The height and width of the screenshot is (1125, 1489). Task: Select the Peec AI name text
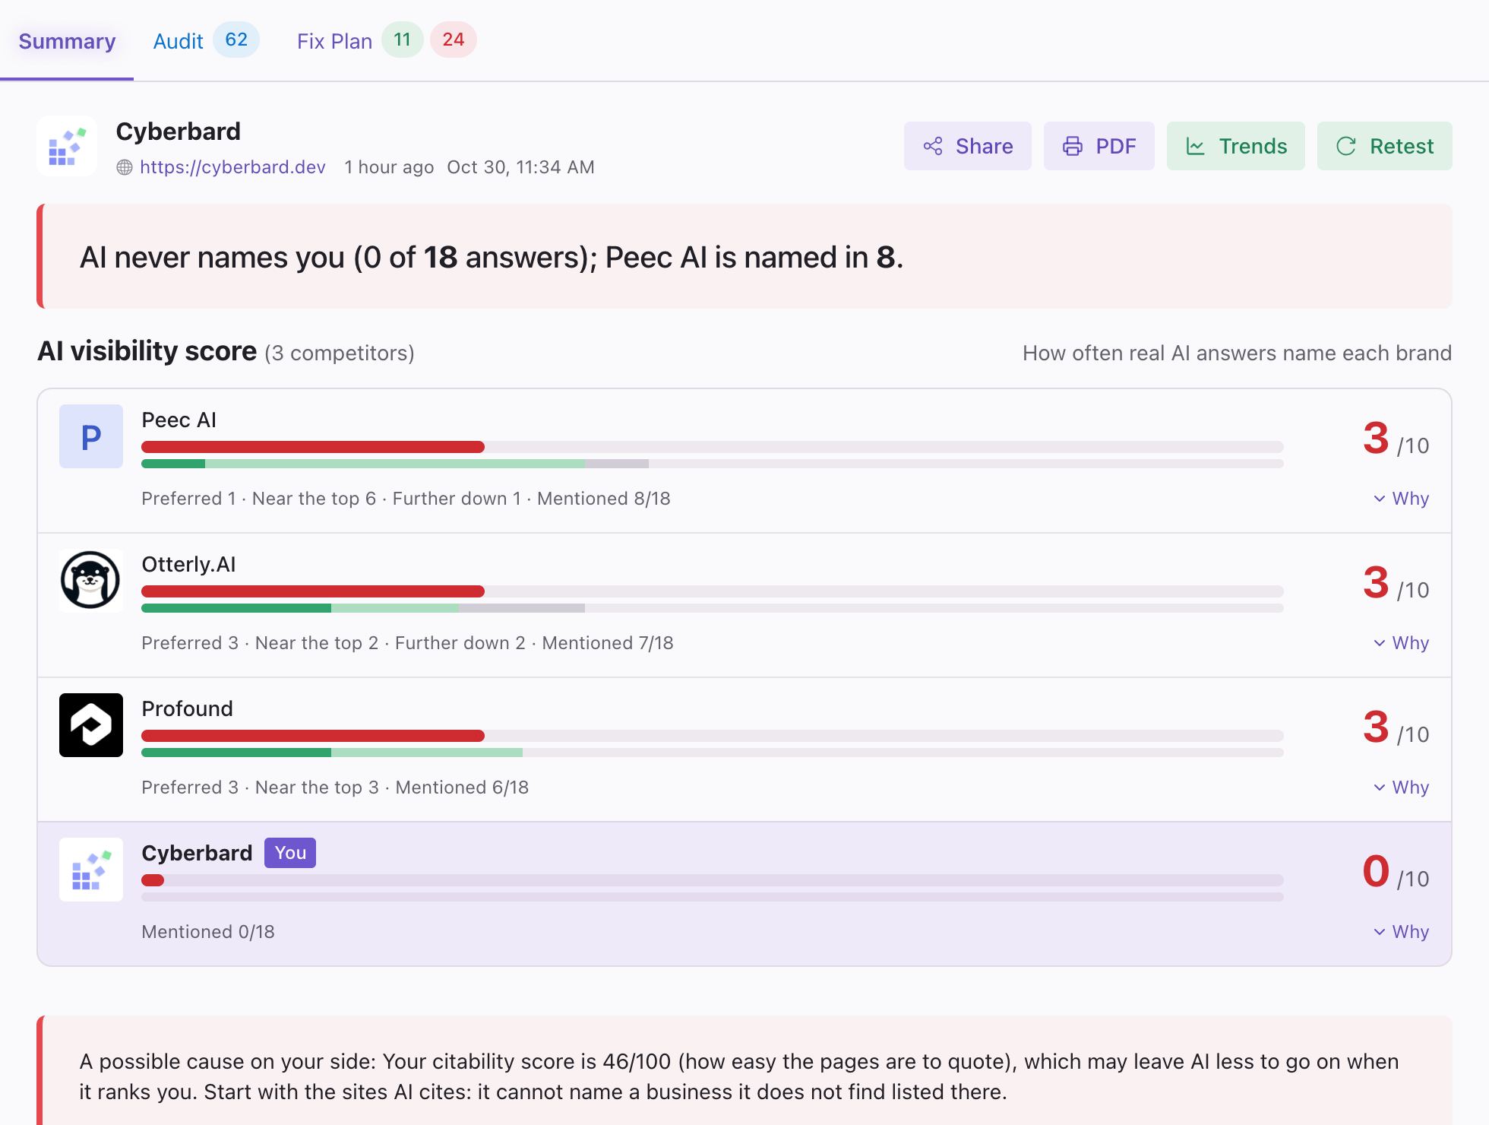179,420
